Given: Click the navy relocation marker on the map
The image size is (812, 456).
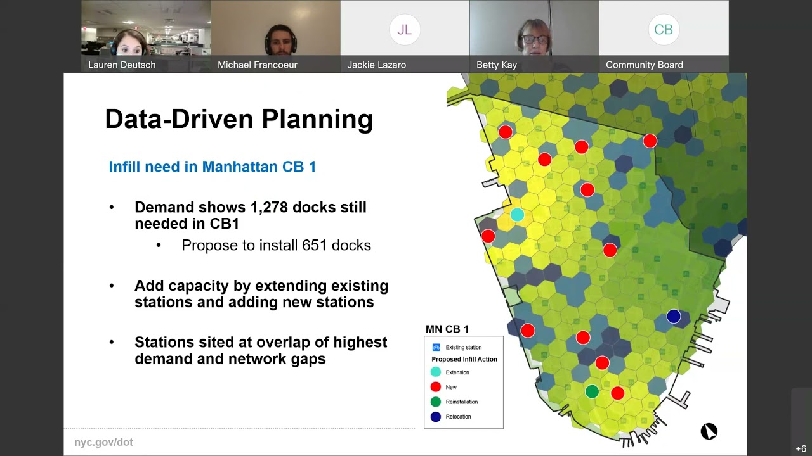Looking at the screenshot, I should point(674,316).
